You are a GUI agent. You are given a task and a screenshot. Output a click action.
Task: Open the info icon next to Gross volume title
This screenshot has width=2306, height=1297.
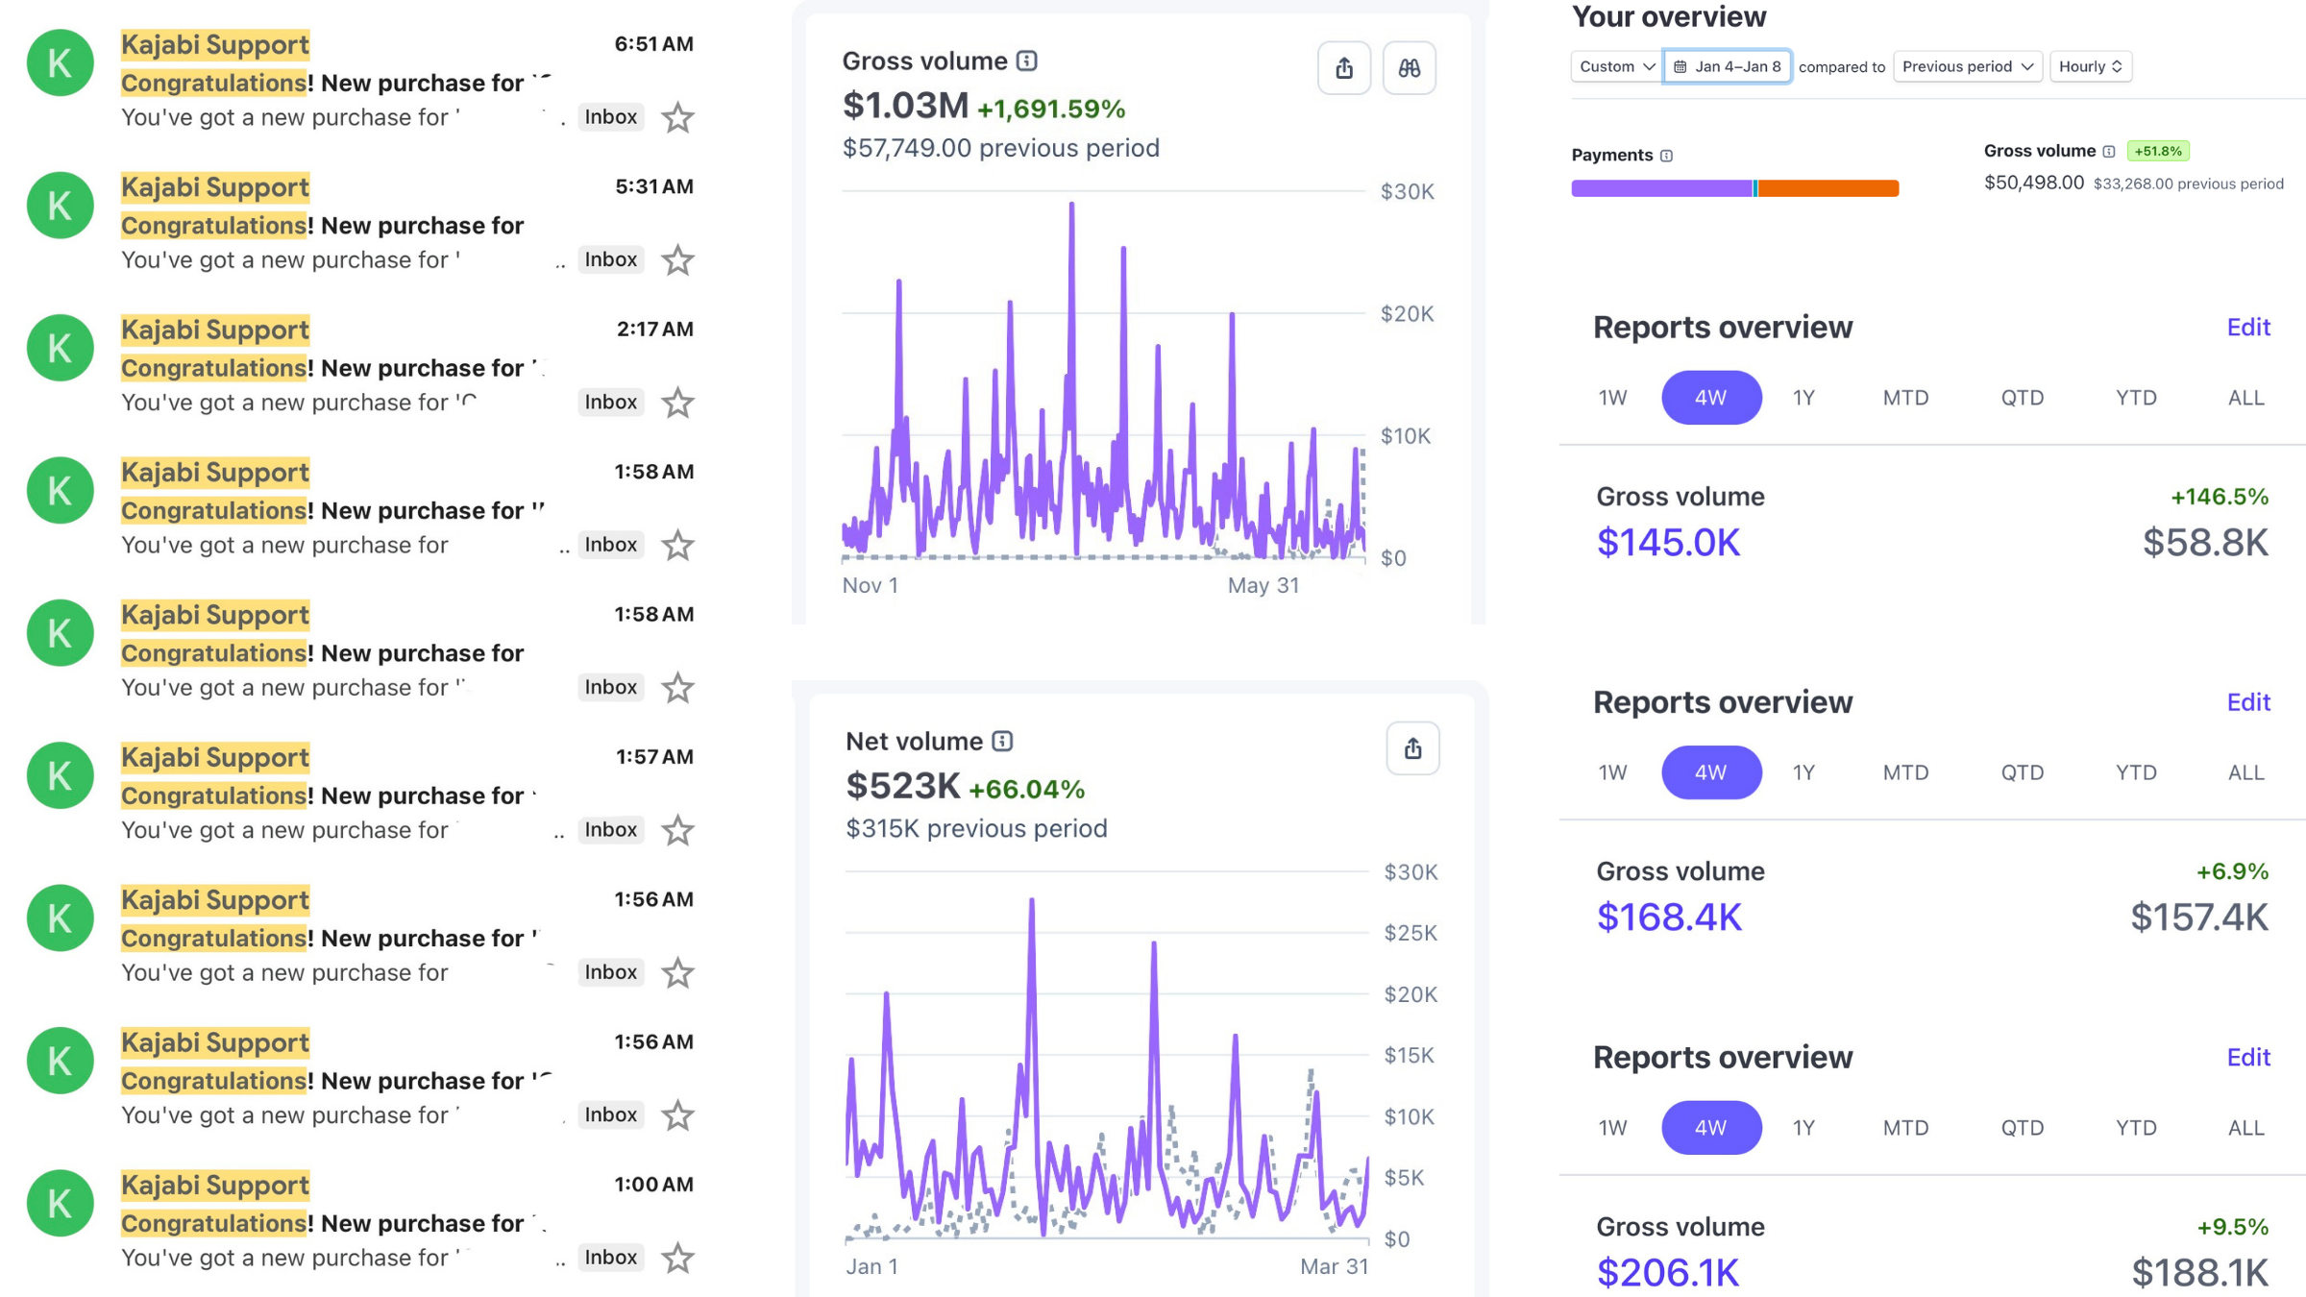1027,61
